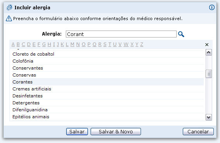Click the Incluir alergia logo icon
Screen dimensions: 220x143
pyautogui.click(x=9, y=7)
